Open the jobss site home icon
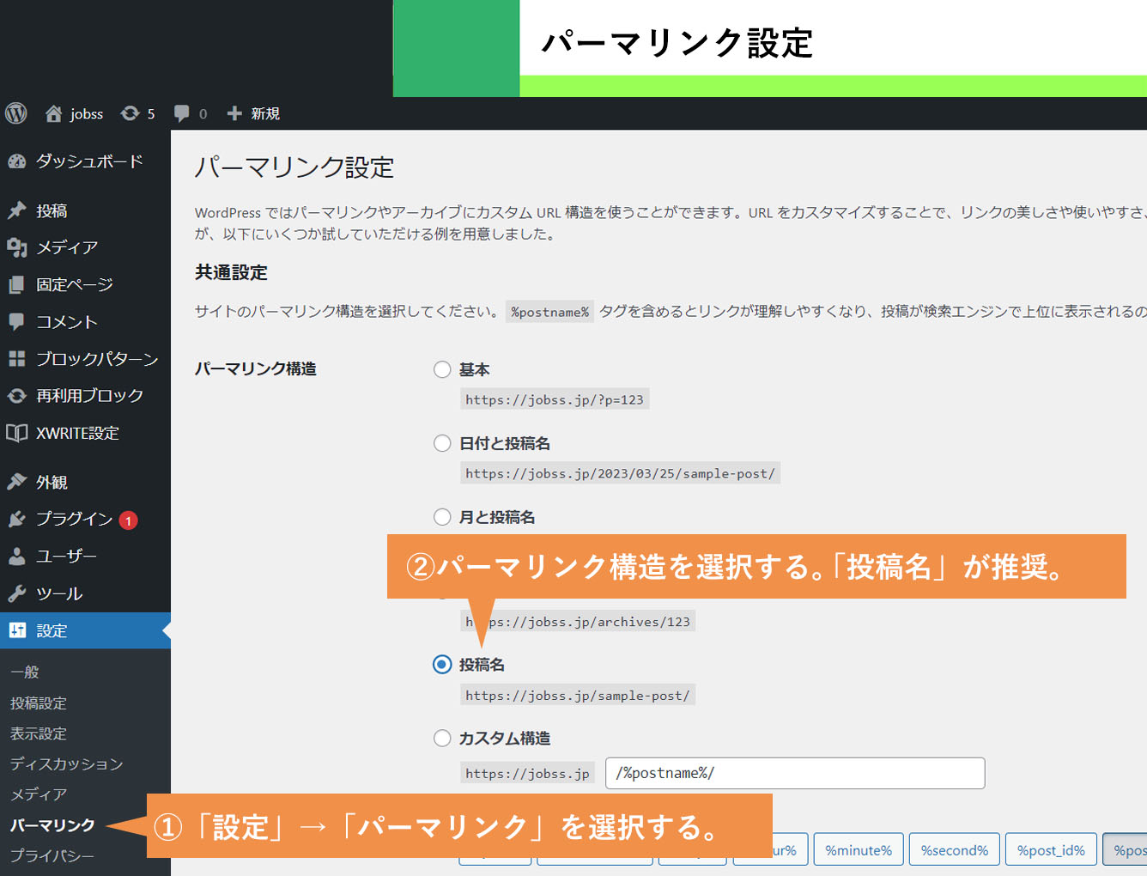Viewport: 1147px width, 876px height. [x=53, y=113]
